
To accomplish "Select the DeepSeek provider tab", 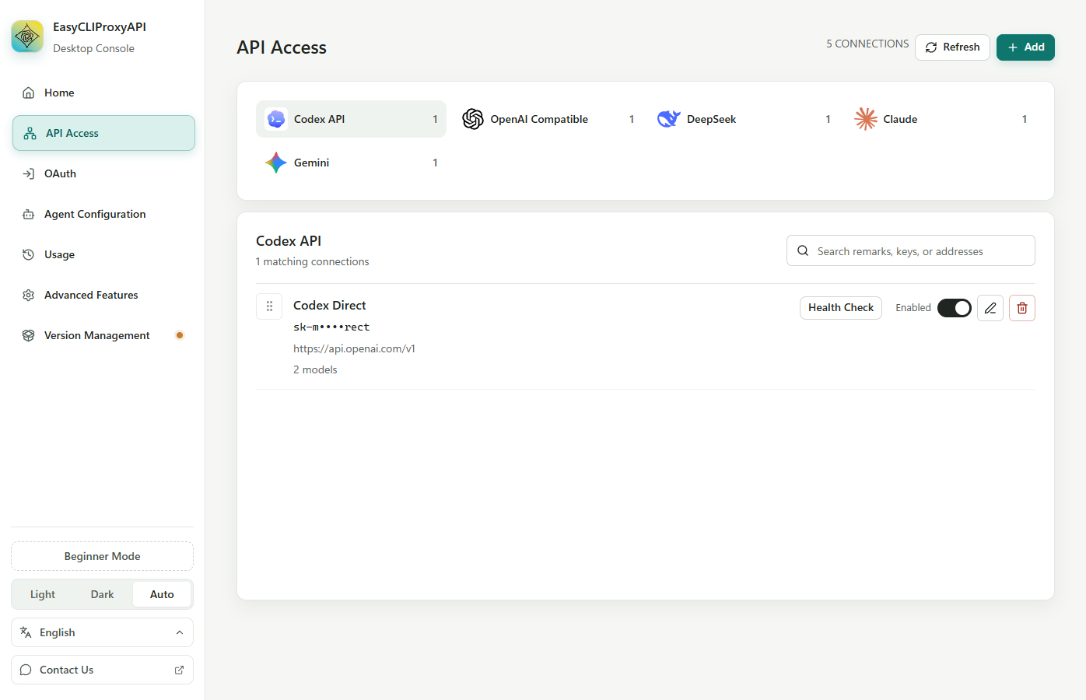I will pos(744,119).
